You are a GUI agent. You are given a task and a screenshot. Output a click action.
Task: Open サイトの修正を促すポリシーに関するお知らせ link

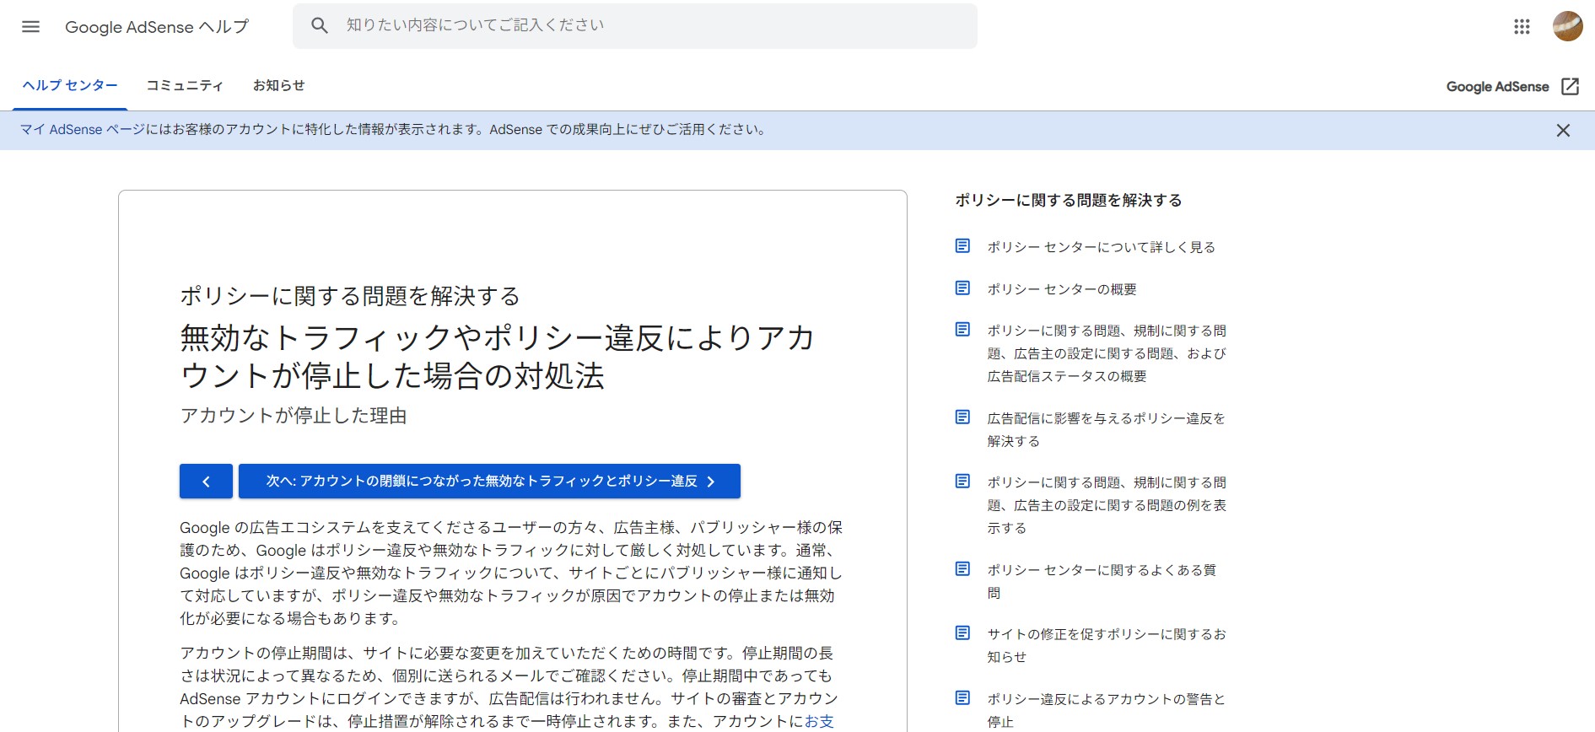click(1107, 645)
